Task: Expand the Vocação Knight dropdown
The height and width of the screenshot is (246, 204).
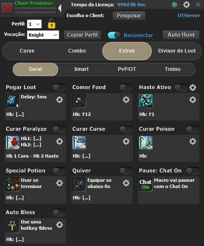Action: tap(43, 35)
